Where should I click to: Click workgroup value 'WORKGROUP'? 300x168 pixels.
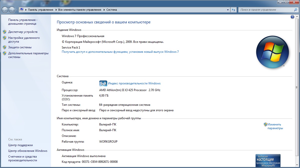(108, 142)
